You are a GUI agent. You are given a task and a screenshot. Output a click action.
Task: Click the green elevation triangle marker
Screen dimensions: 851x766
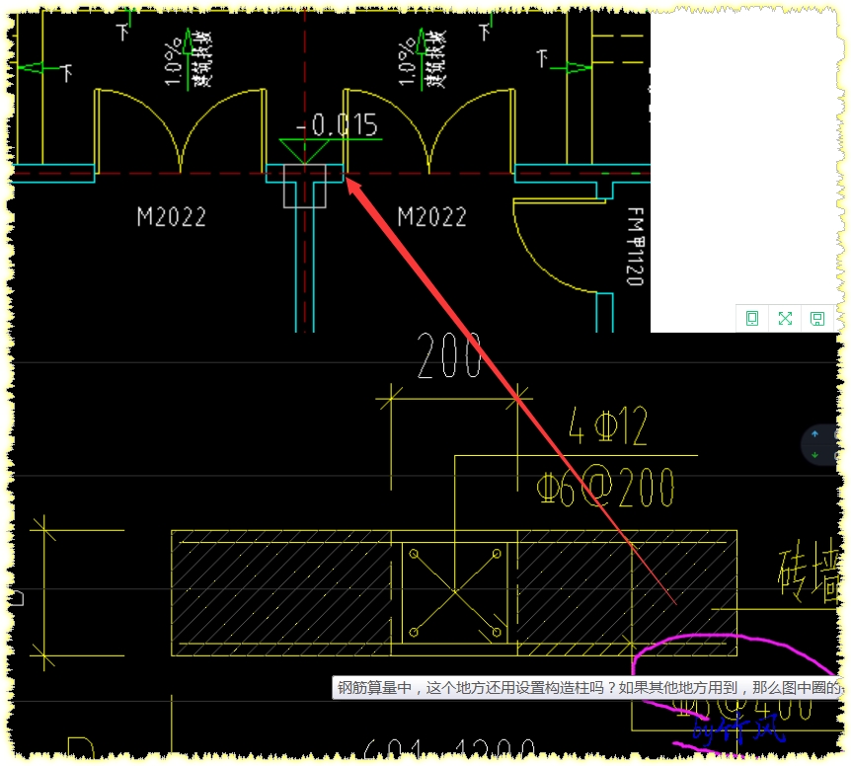[x=304, y=151]
